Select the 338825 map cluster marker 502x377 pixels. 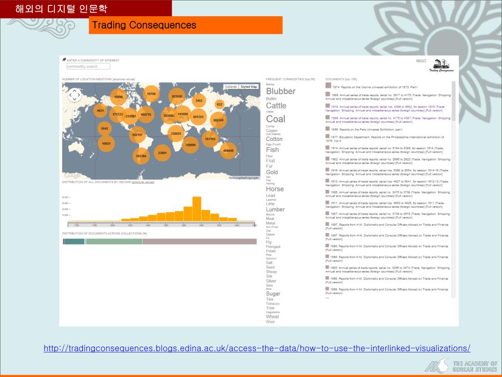pyautogui.click(x=176, y=134)
